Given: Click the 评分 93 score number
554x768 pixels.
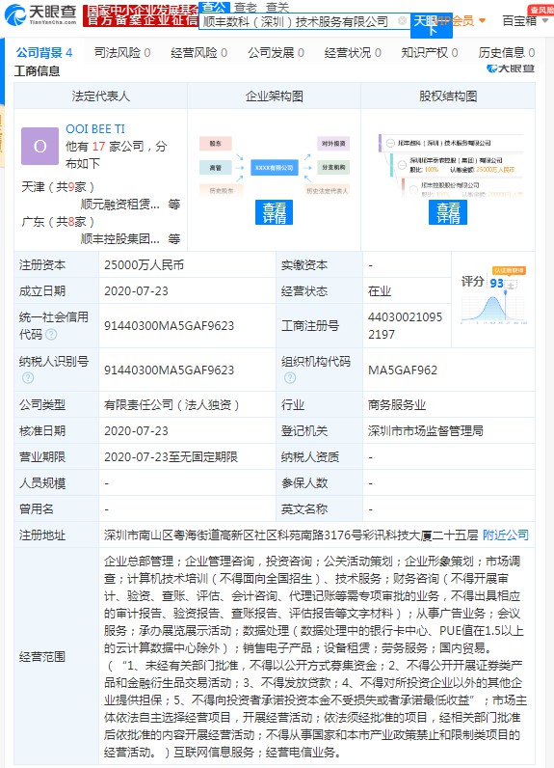Looking at the screenshot, I should click(x=497, y=283).
